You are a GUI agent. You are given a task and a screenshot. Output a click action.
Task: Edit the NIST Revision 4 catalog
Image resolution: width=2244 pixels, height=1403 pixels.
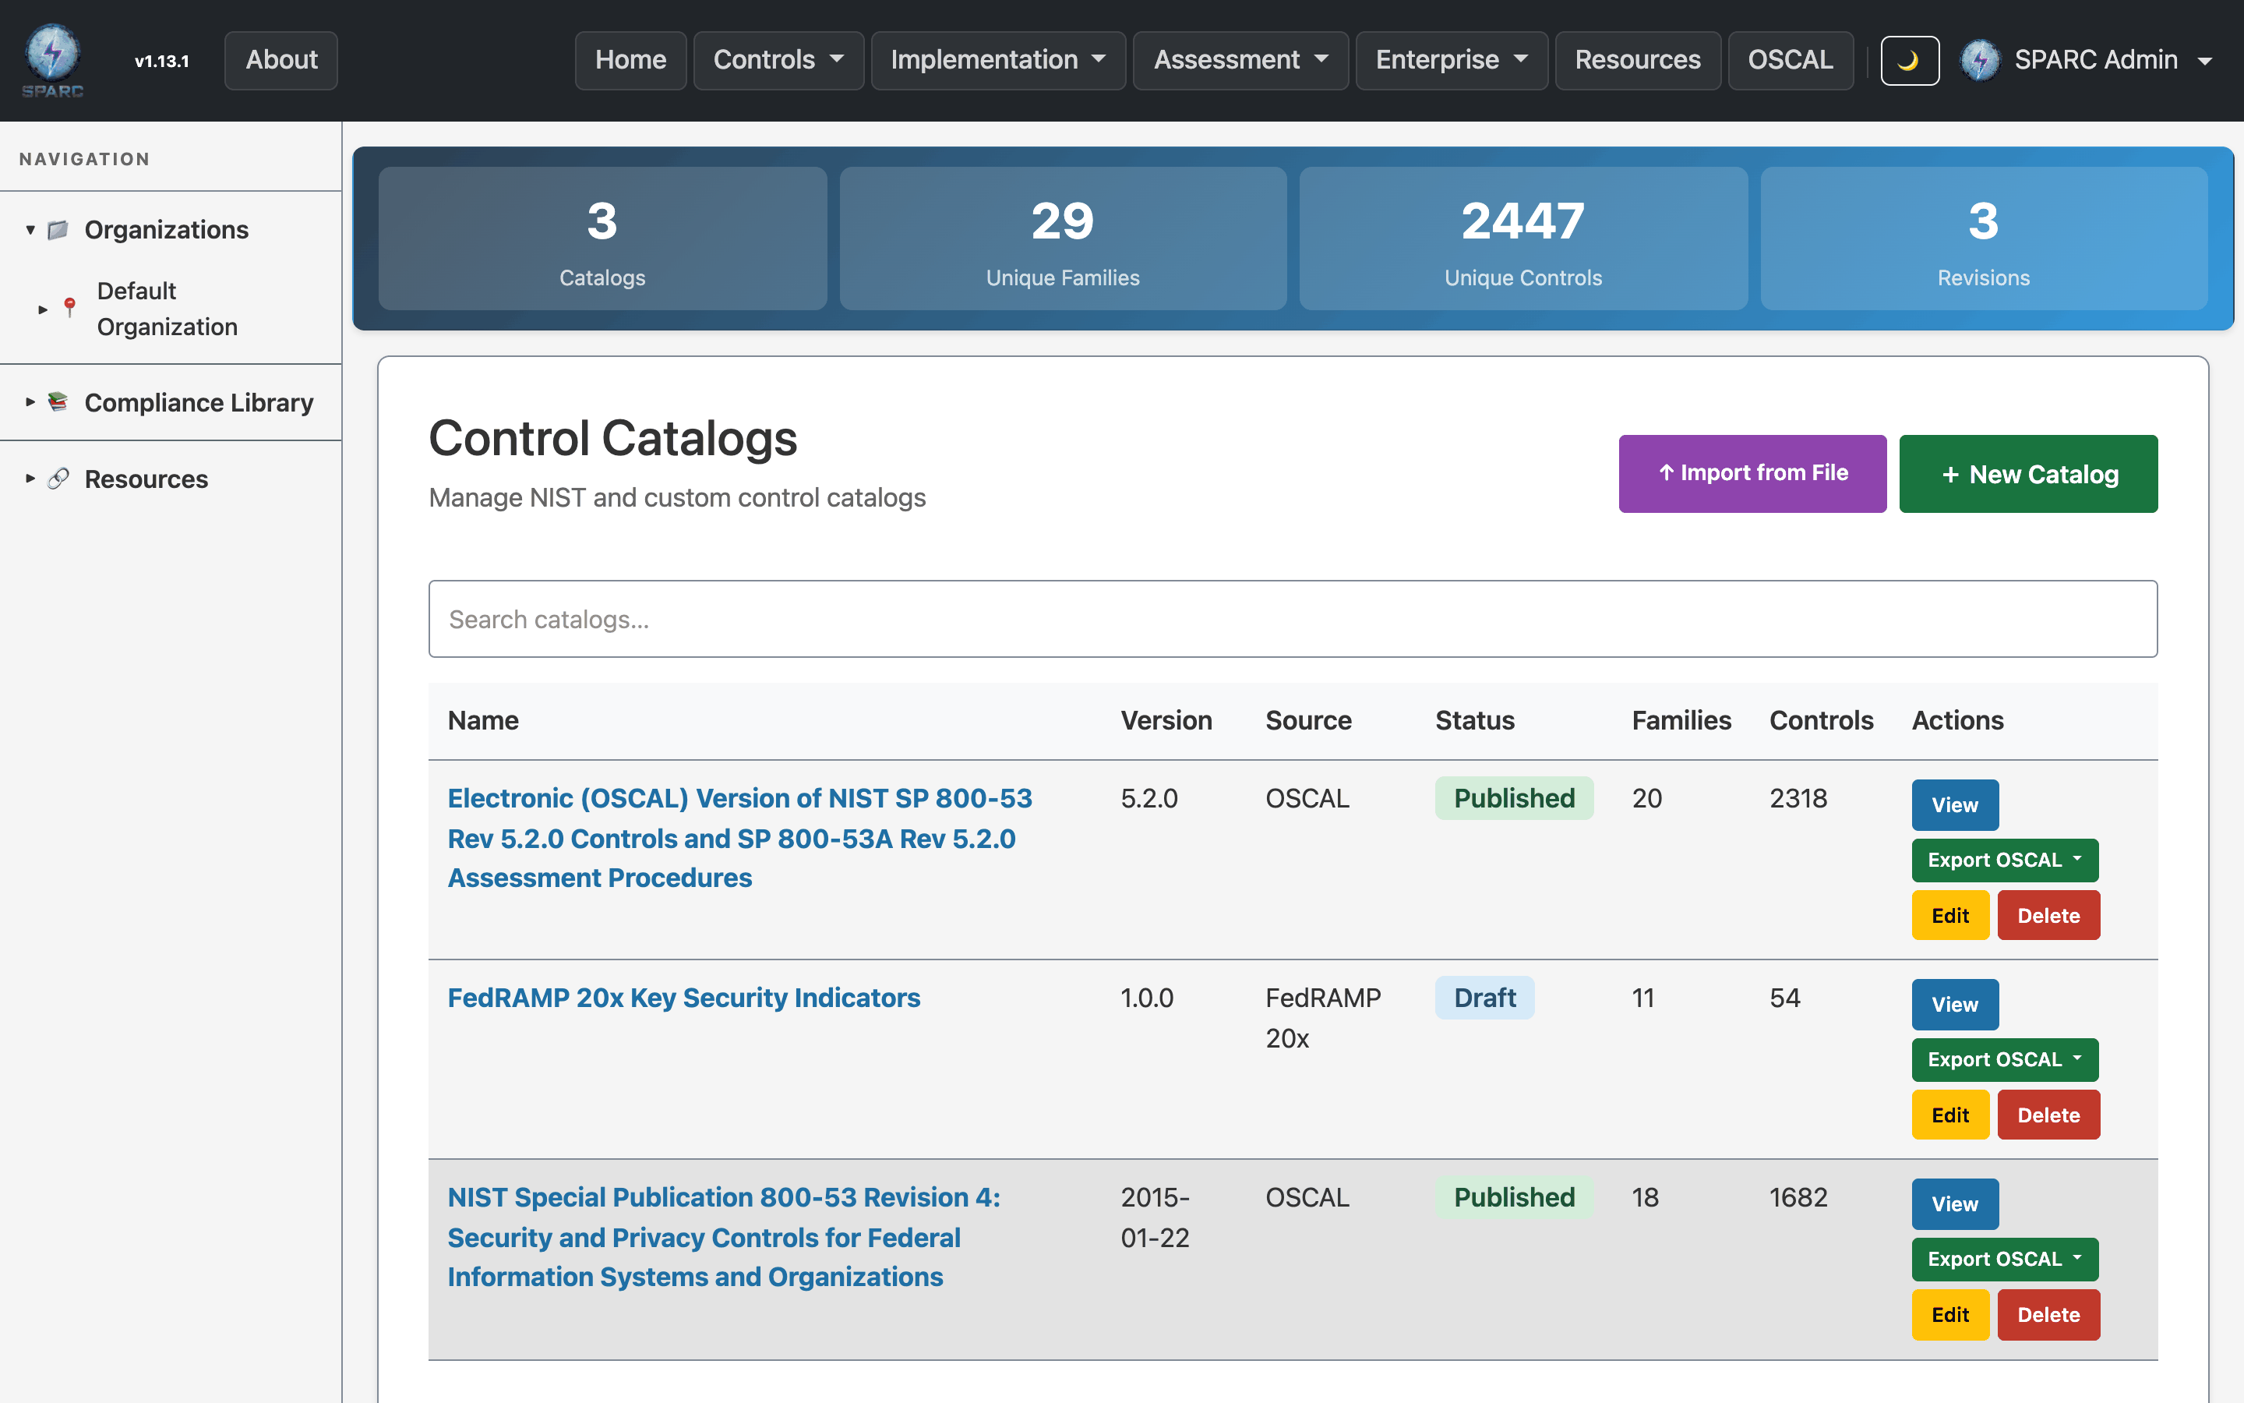tap(1950, 1314)
